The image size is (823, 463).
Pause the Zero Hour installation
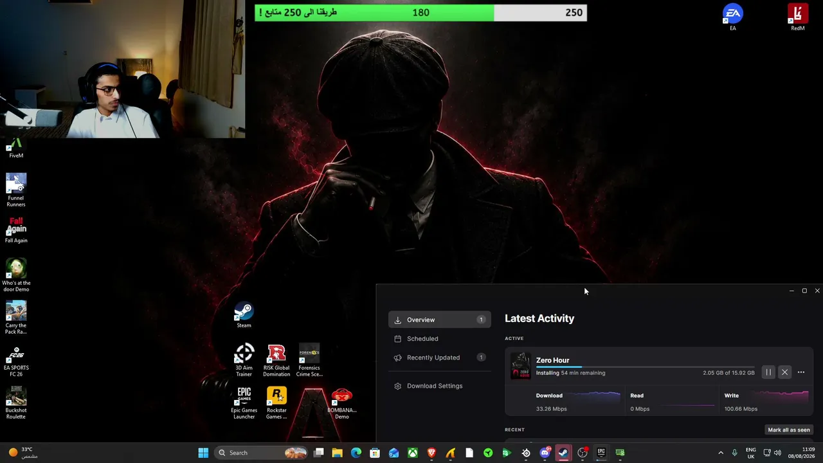pos(768,372)
